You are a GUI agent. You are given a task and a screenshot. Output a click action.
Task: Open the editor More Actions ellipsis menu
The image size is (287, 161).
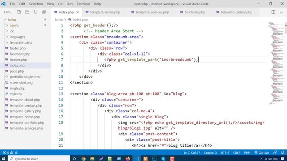click(x=282, y=12)
